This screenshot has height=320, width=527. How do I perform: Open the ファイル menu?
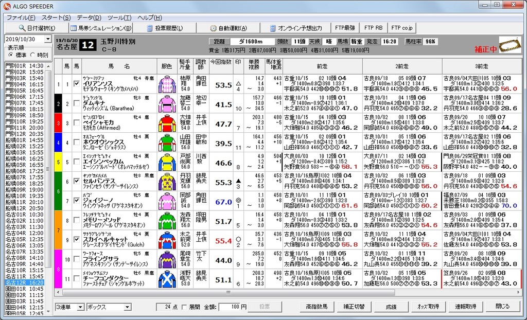[x=21, y=18]
